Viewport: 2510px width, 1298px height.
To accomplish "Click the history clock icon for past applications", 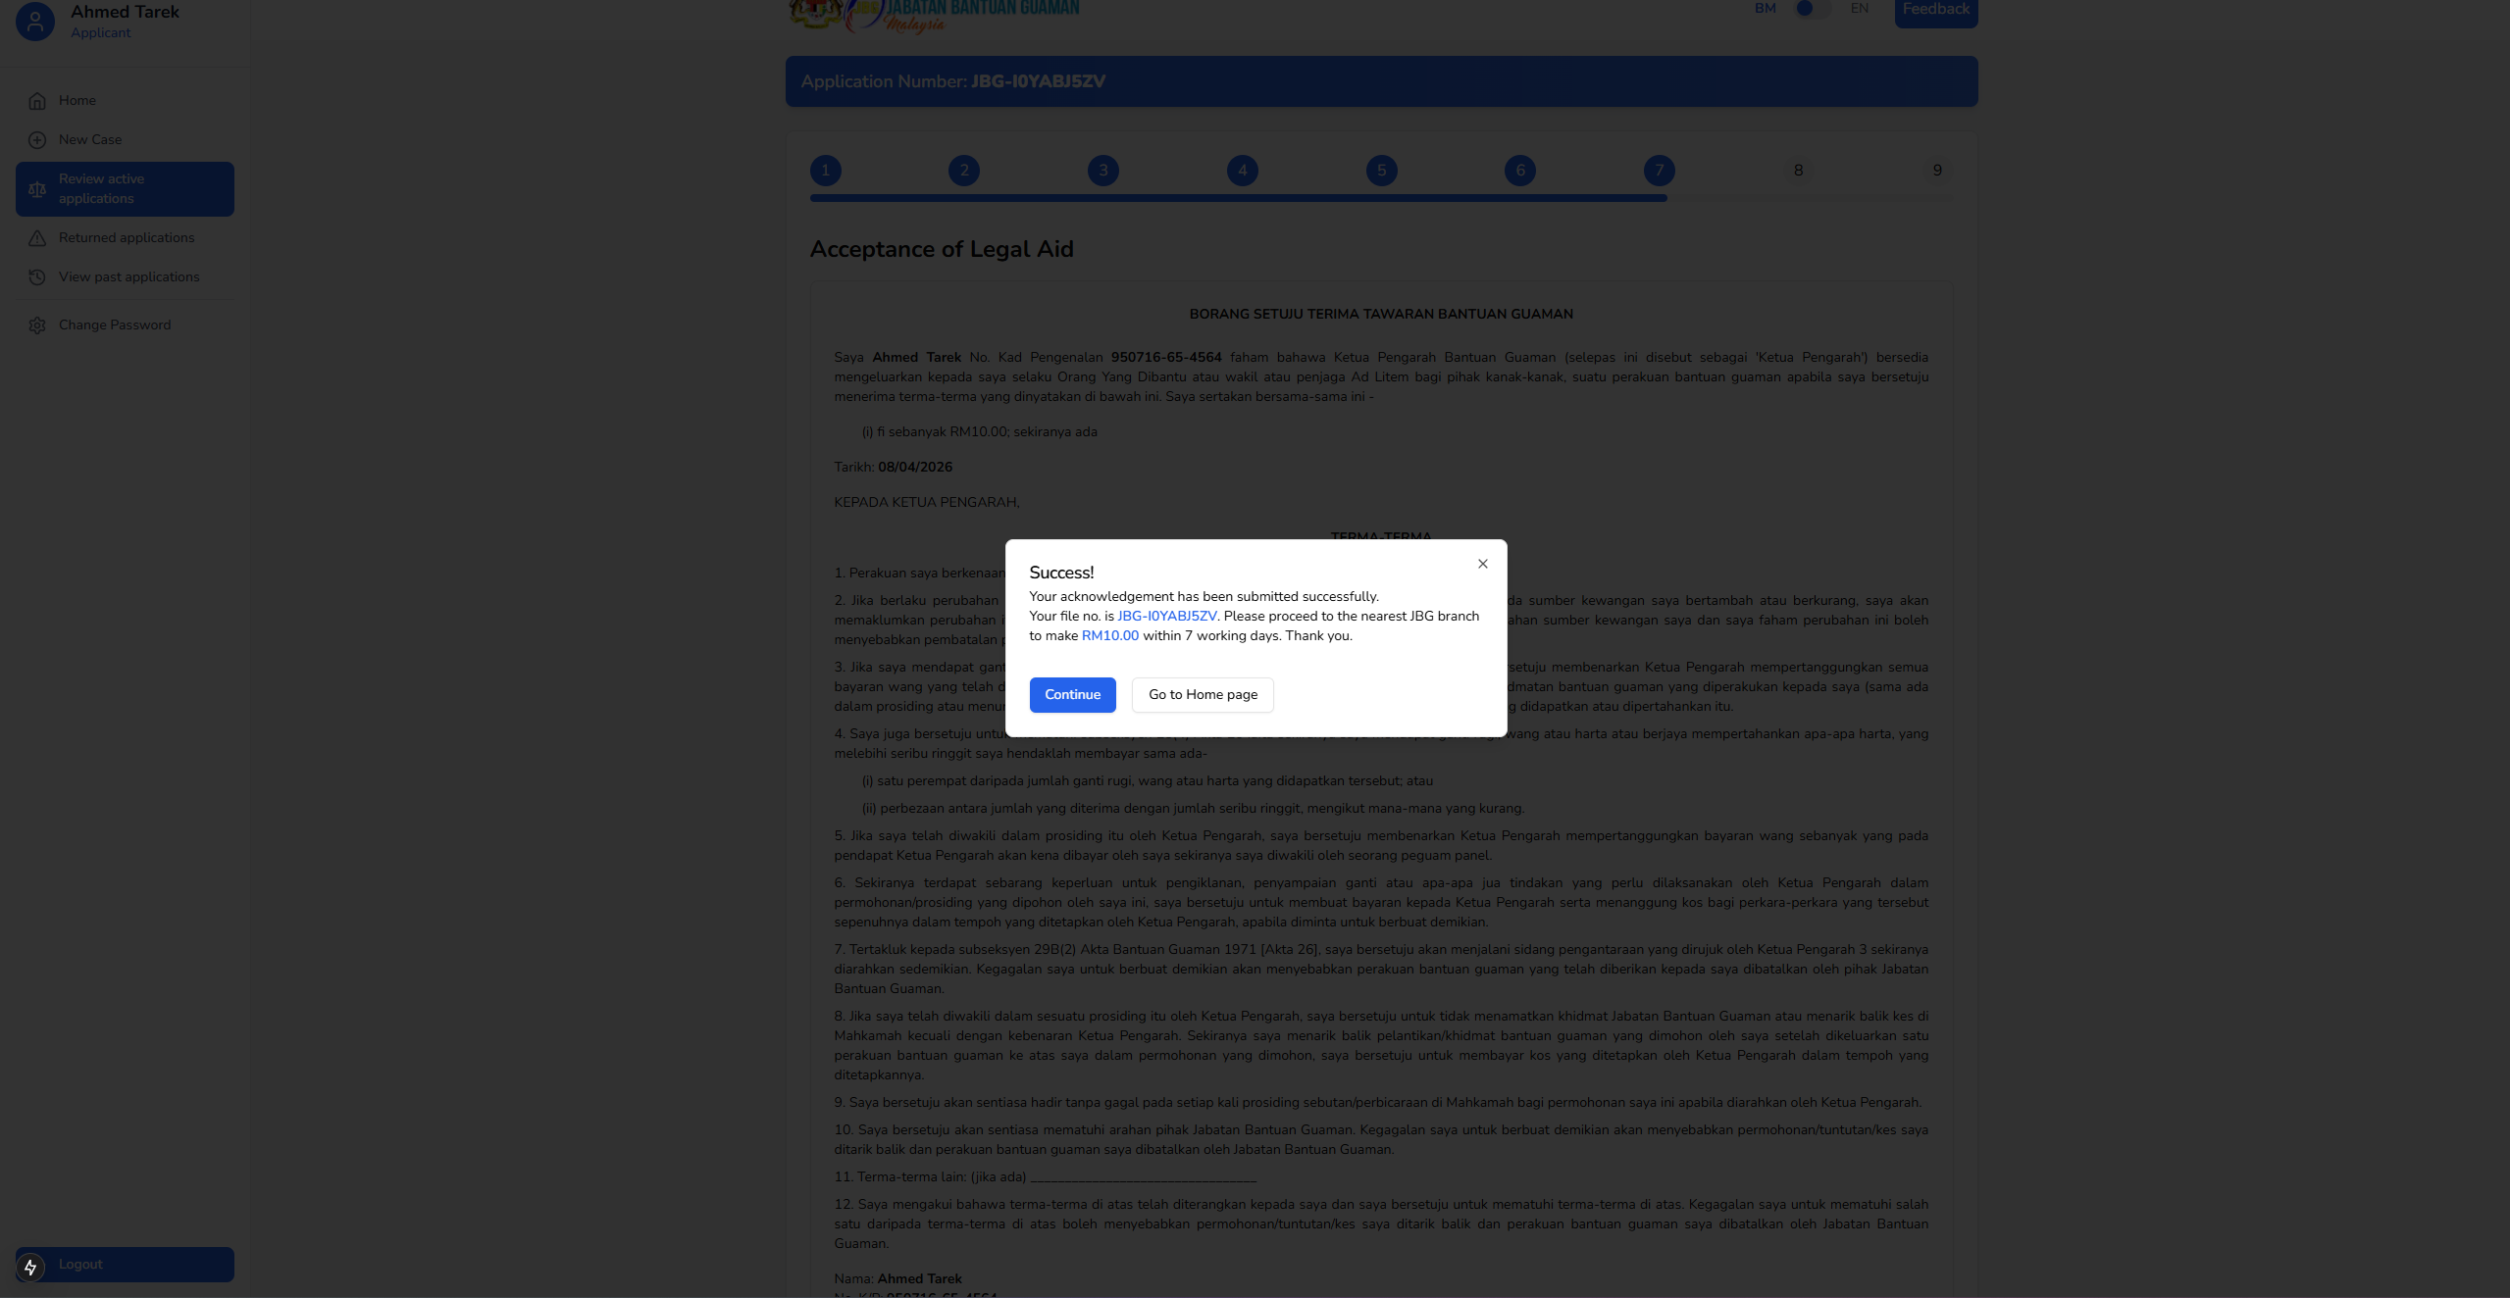I will [37, 277].
